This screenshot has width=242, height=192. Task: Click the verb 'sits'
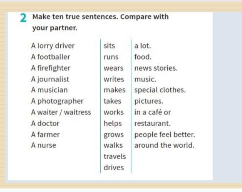(109, 46)
